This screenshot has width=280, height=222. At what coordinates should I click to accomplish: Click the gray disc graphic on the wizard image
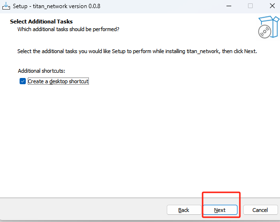pyautogui.click(x=264, y=32)
